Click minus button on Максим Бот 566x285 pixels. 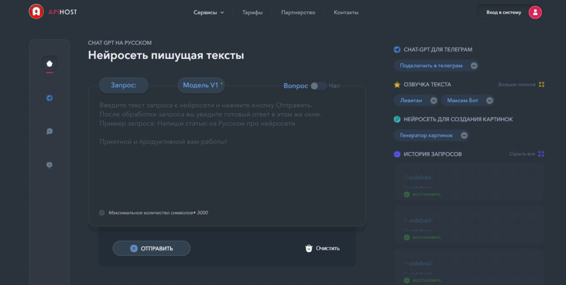[490, 101]
